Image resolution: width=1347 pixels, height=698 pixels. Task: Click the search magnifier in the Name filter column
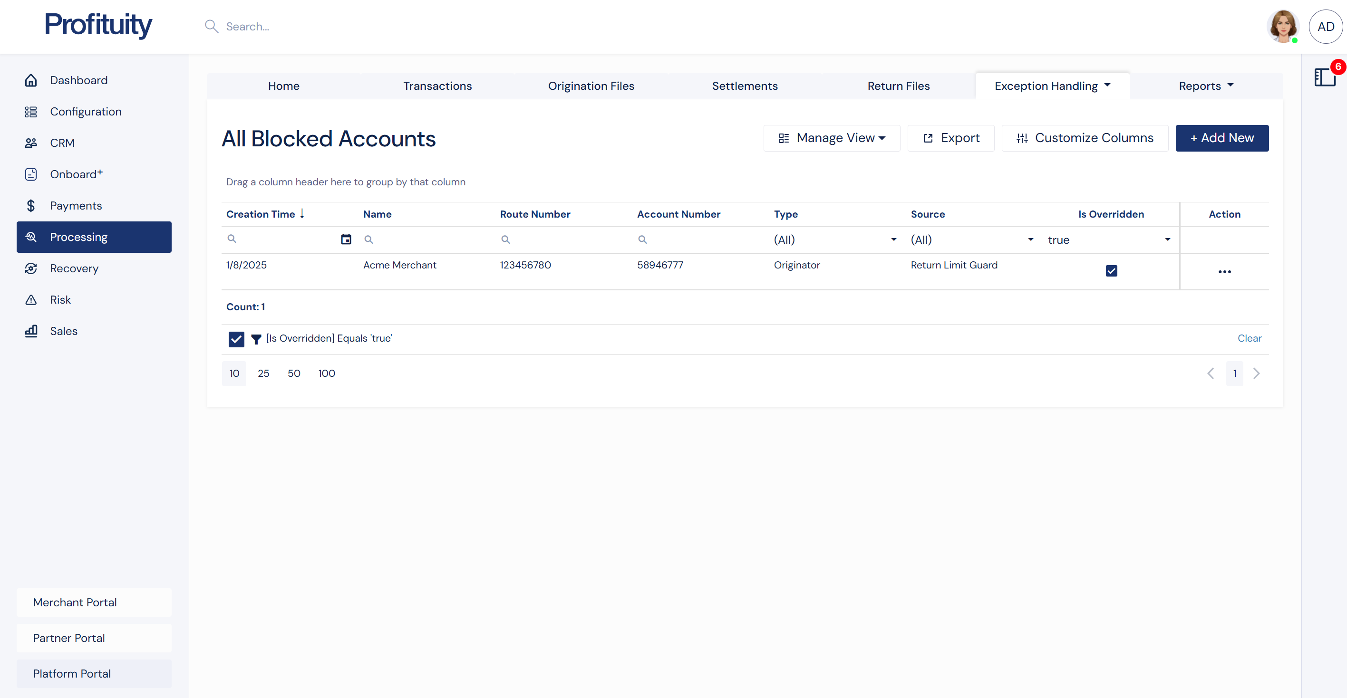coord(368,239)
